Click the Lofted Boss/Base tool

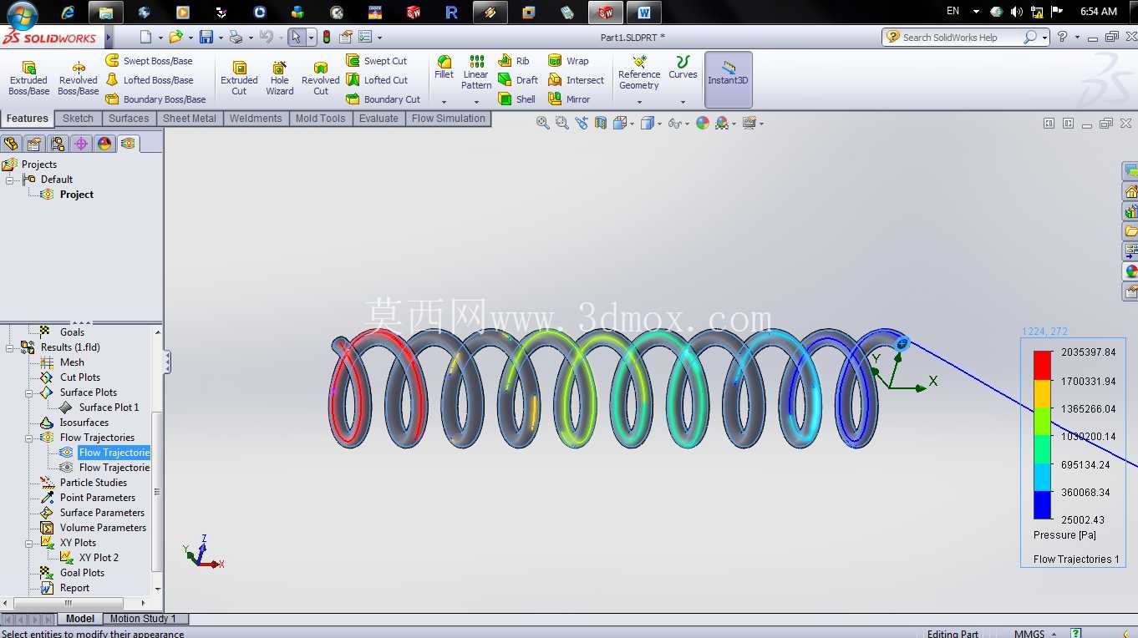pyautogui.click(x=149, y=80)
